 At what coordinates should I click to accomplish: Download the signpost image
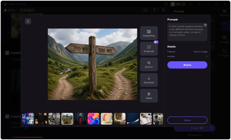click(x=149, y=80)
